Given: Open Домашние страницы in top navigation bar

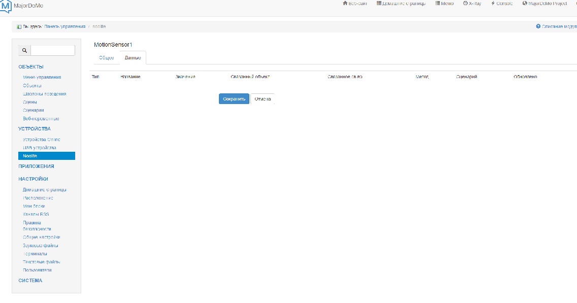Looking at the screenshot, I should tap(401, 4).
